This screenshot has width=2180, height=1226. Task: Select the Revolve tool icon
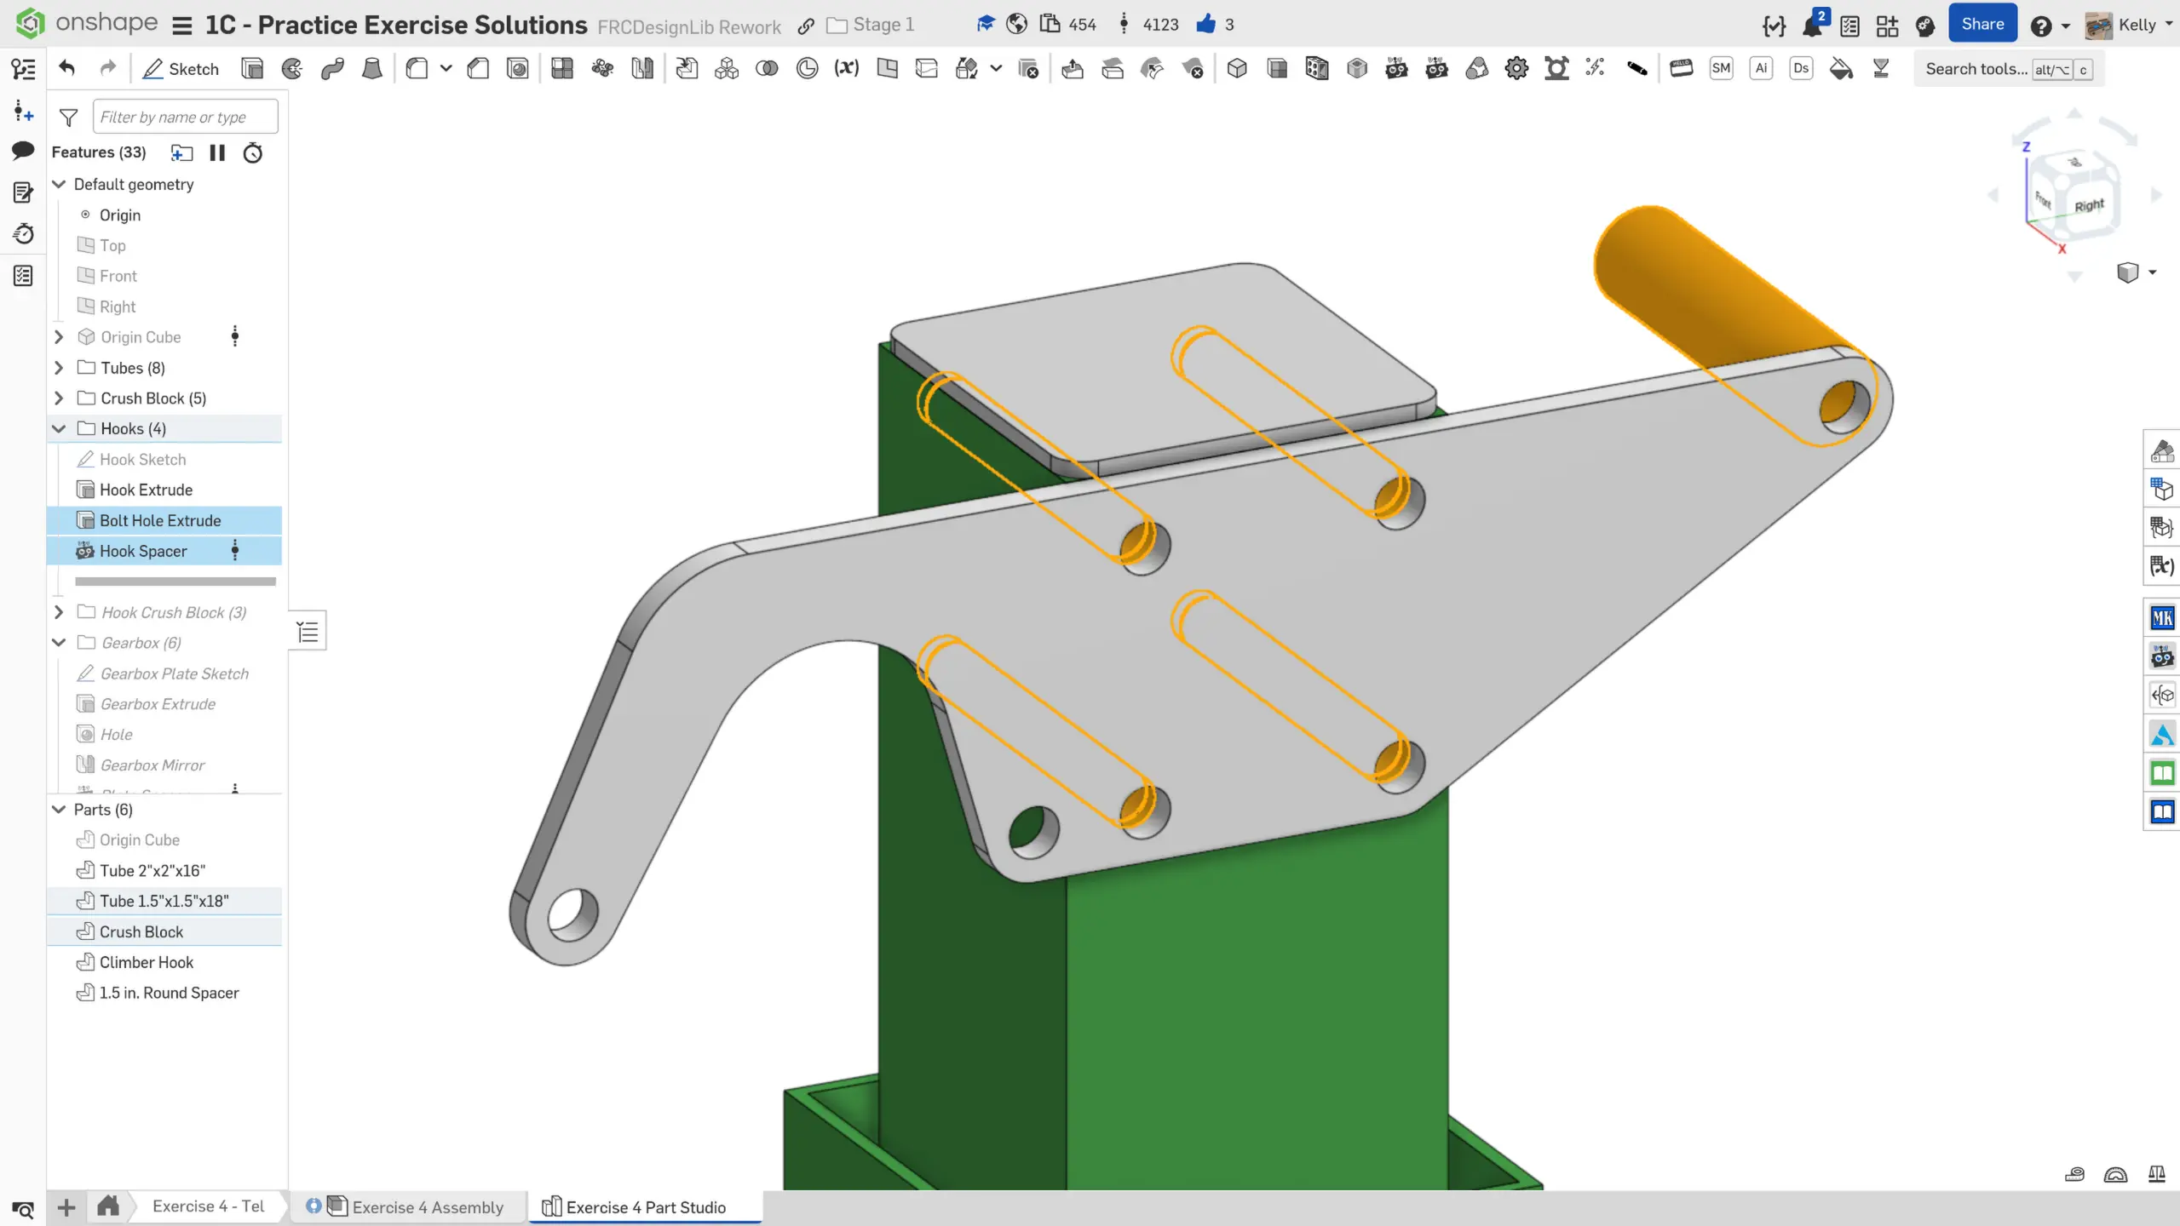pos(292,69)
